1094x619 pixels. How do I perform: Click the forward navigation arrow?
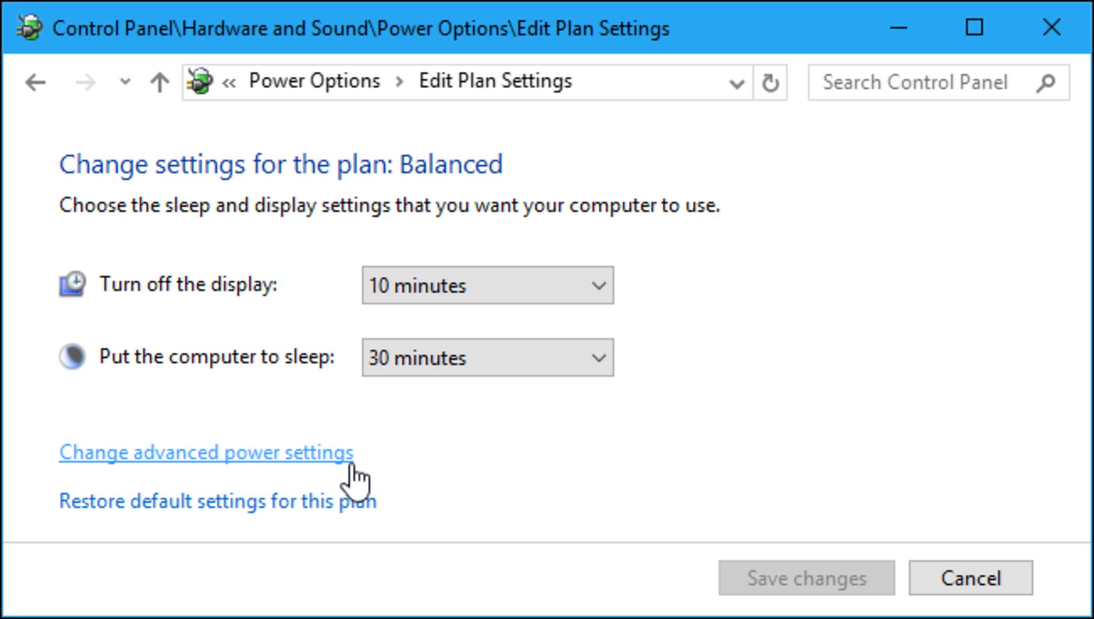[85, 82]
